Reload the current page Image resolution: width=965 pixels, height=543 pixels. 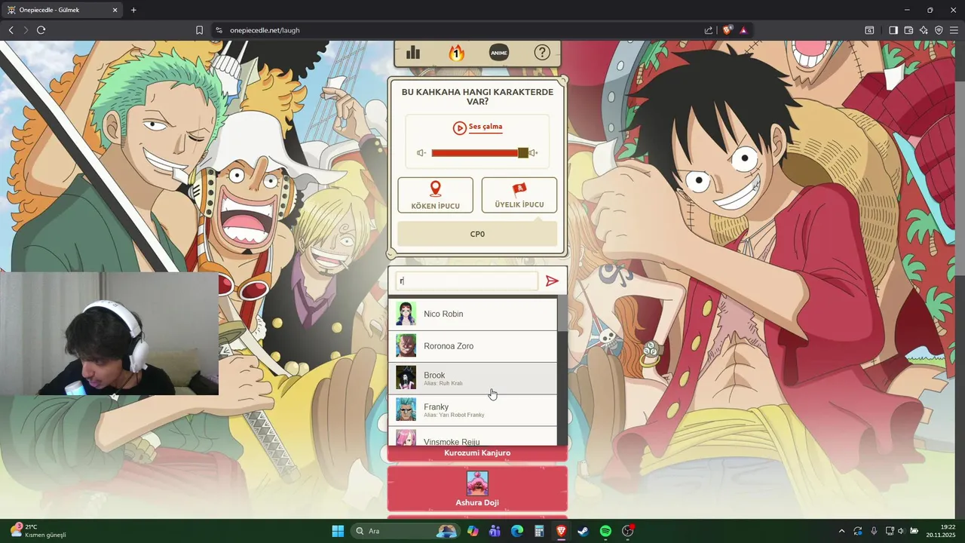point(41,30)
